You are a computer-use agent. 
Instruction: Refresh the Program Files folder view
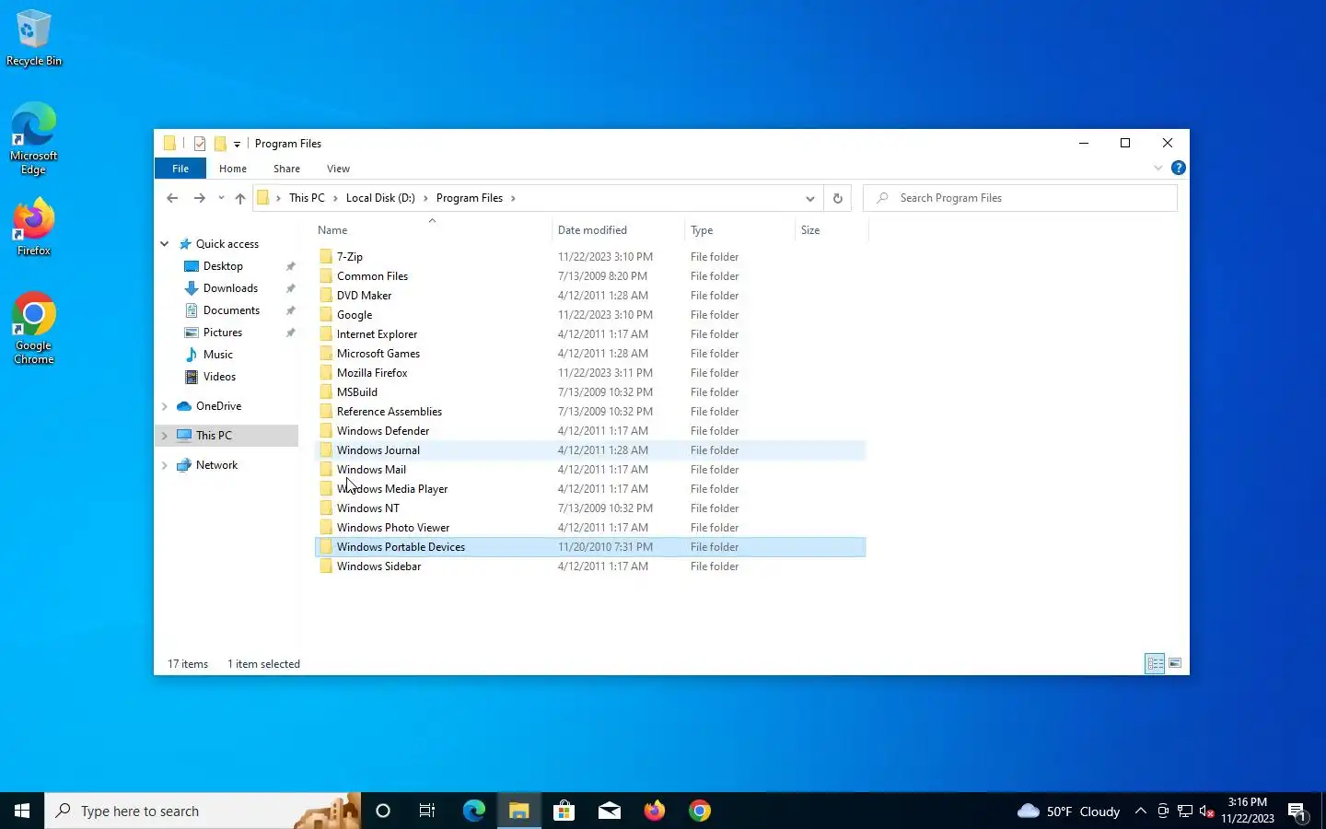[x=837, y=198]
